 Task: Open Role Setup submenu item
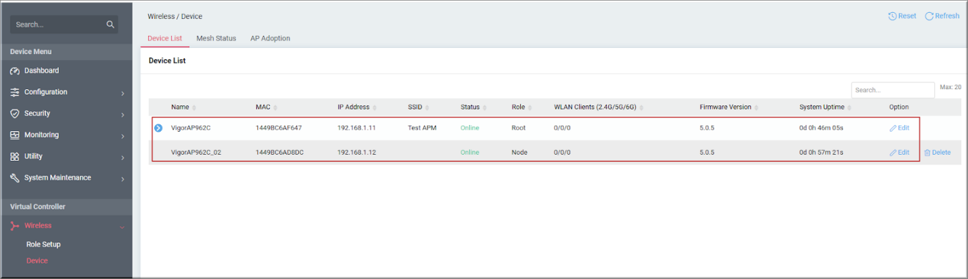(43, 245)
